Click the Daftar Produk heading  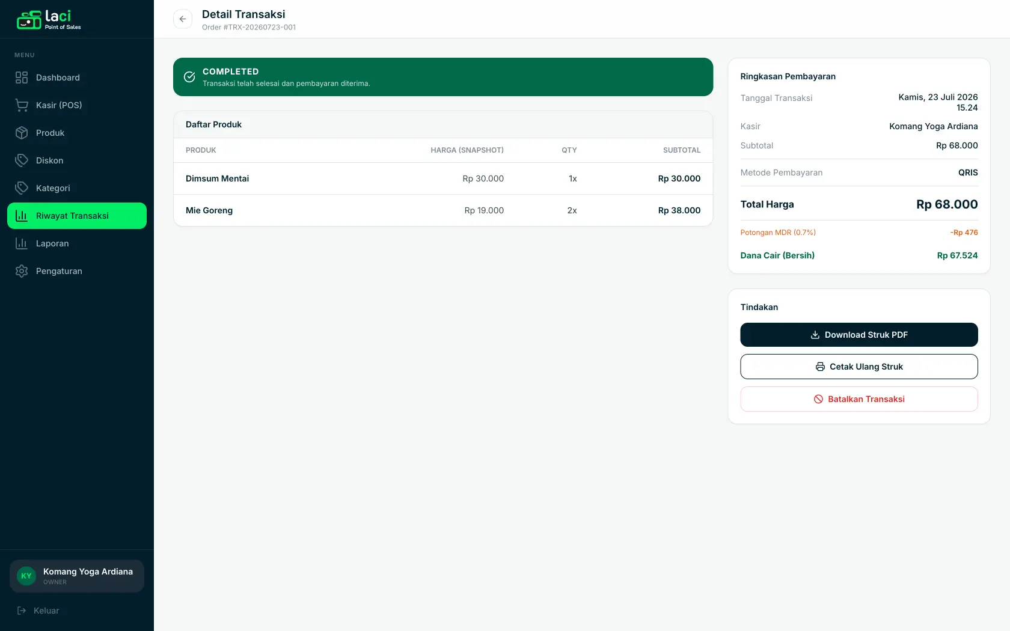tap(213, 124)
